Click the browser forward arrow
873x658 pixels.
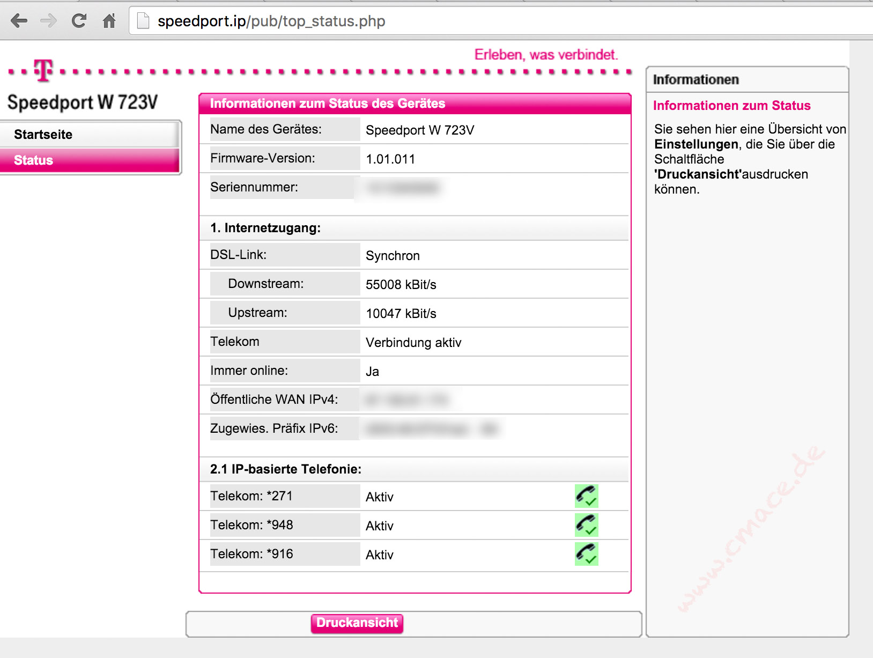[49, 21]
